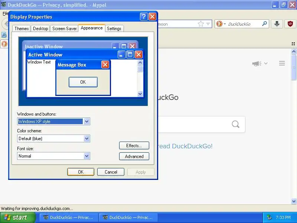Click the preview window scroll-down arrow

(x=140, y=94)
